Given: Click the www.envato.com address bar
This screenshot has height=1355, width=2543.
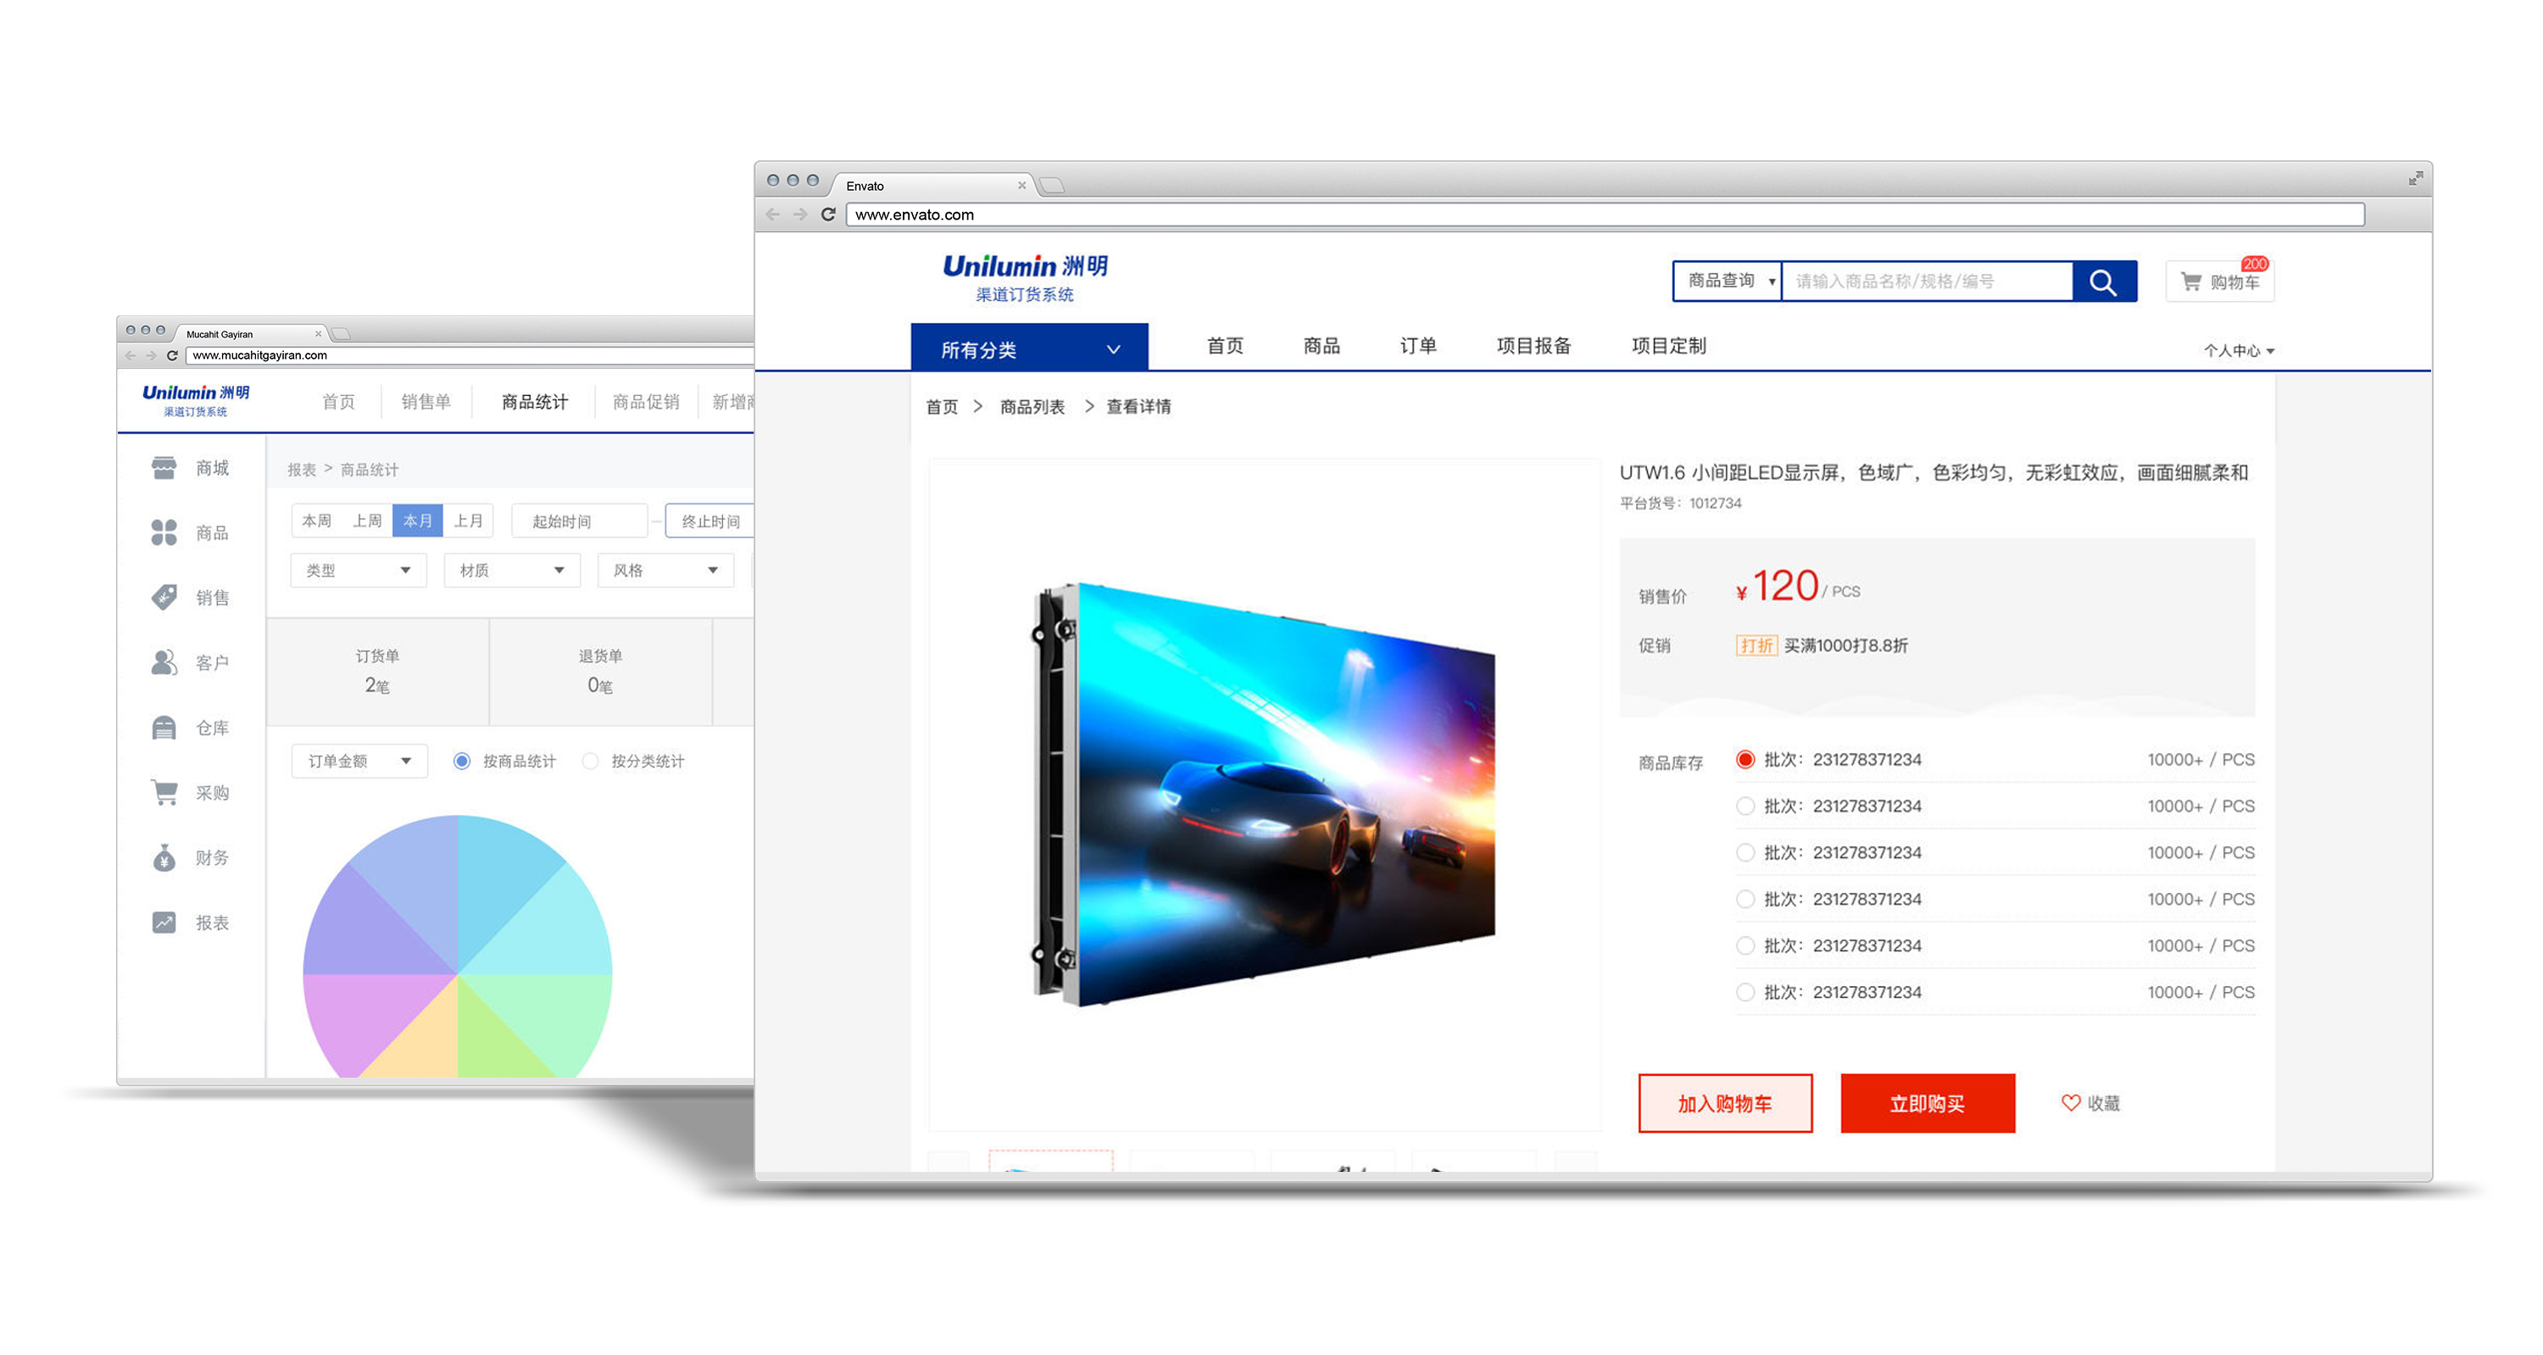Looking at the screenshot, I should pyautogui.click(x=1605, y=215).
